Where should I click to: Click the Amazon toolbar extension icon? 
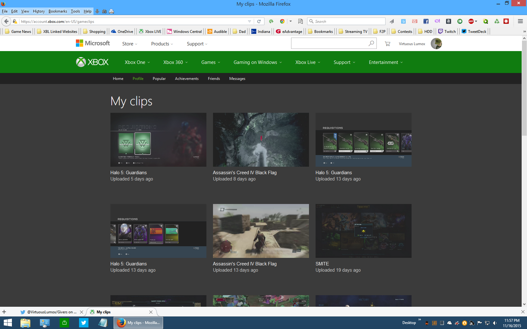click(x=449, y=21)
